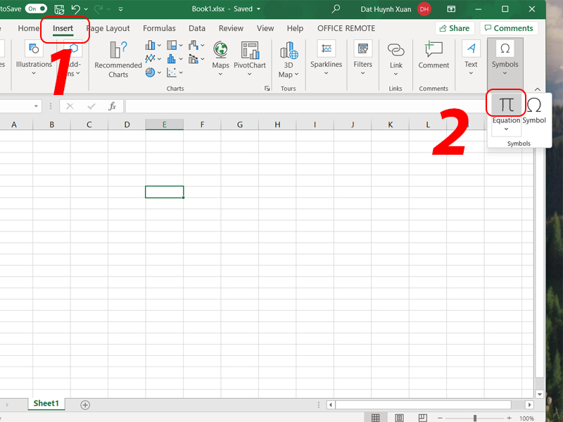This screenshot has width=563, height=422.
Task: Switch to the Insert ribbon tab
Action: pyautogui.click(x=63, y=28)
